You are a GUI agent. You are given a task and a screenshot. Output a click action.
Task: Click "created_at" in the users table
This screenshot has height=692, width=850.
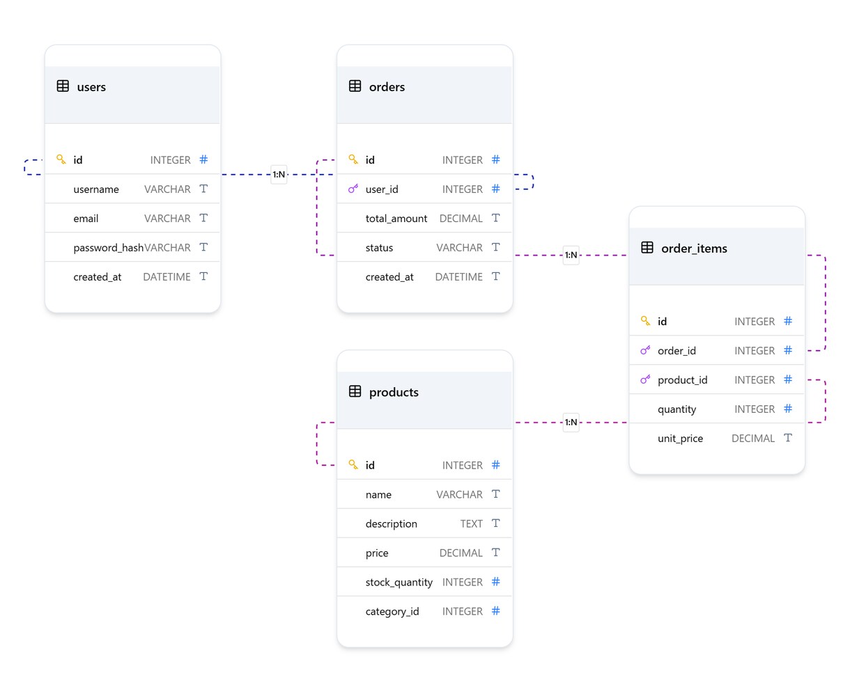(x=97, y=277)
